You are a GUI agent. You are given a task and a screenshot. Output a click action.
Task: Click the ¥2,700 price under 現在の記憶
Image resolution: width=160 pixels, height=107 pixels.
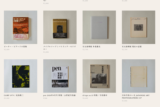125,49
